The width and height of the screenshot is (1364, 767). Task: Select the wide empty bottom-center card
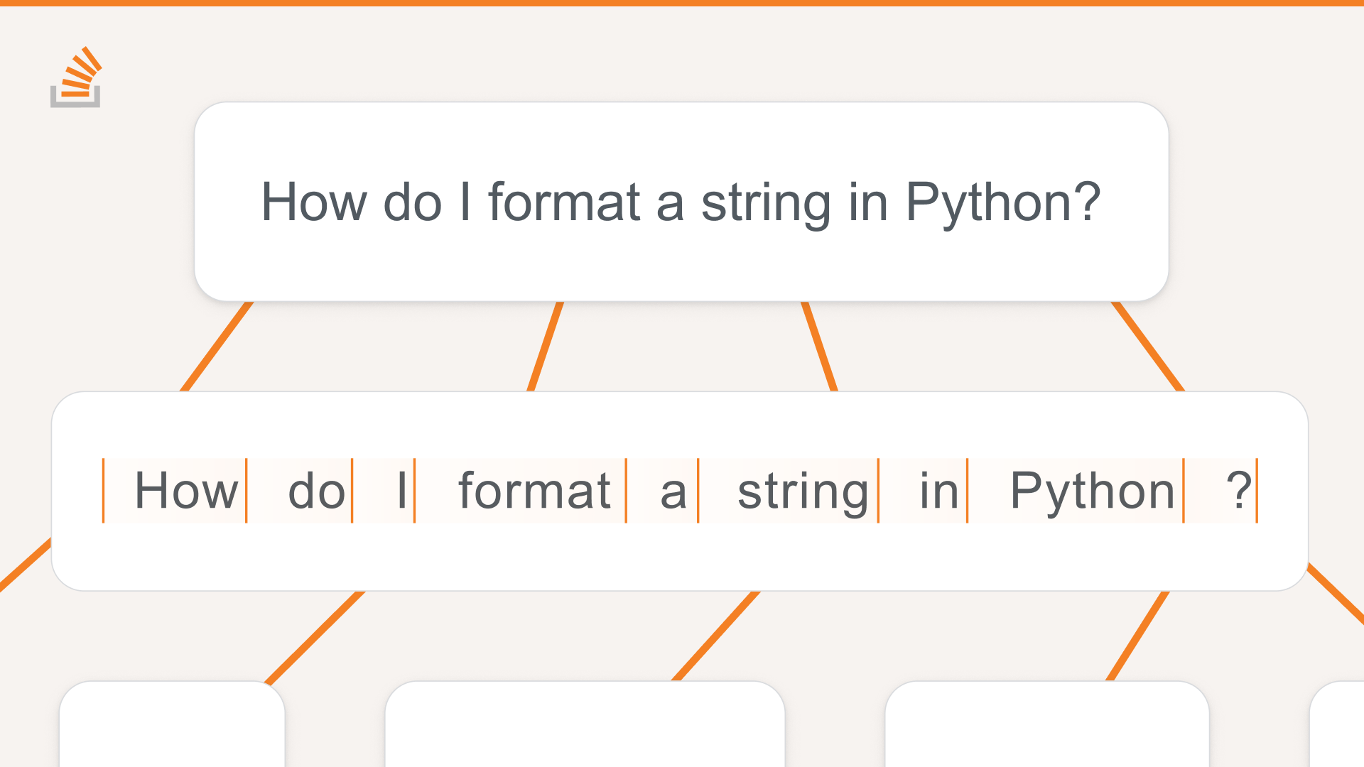point(585,726)
